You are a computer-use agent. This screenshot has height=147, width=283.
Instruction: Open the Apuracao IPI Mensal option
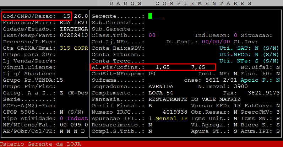click(x=171, y=118)
